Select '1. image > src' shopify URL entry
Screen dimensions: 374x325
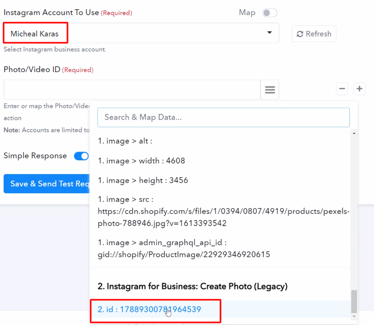click(x=224, y=211)
